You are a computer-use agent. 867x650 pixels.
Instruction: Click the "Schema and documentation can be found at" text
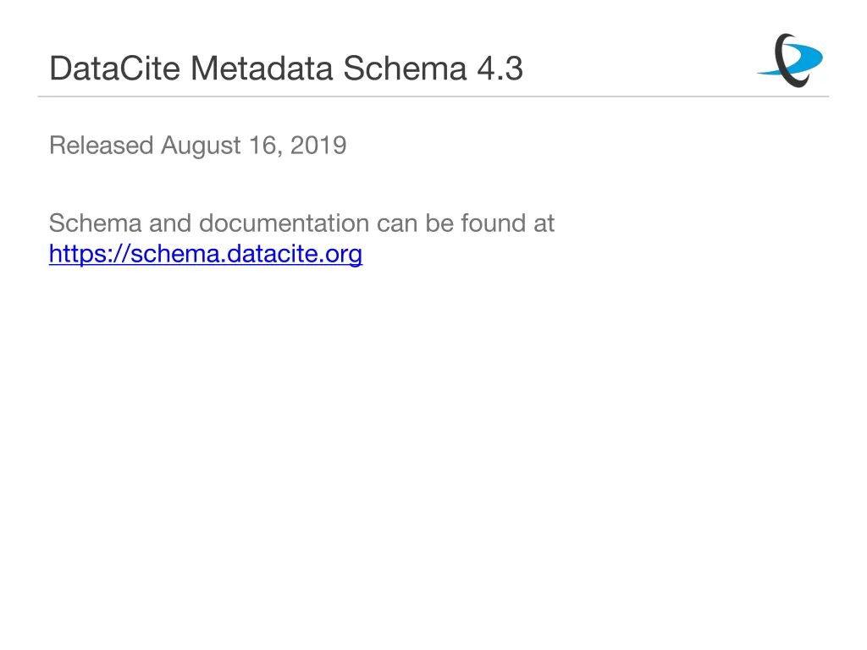point(301,223)
